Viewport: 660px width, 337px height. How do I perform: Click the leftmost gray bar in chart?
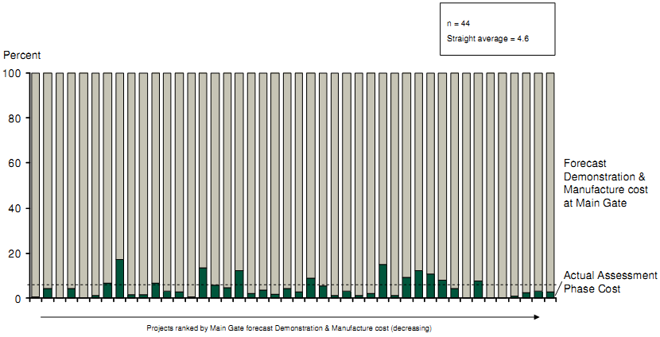35,183
